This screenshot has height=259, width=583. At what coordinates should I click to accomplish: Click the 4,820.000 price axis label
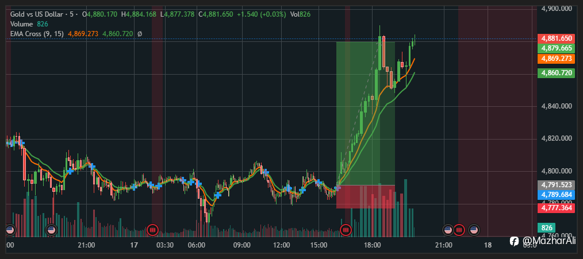[556, 139]
